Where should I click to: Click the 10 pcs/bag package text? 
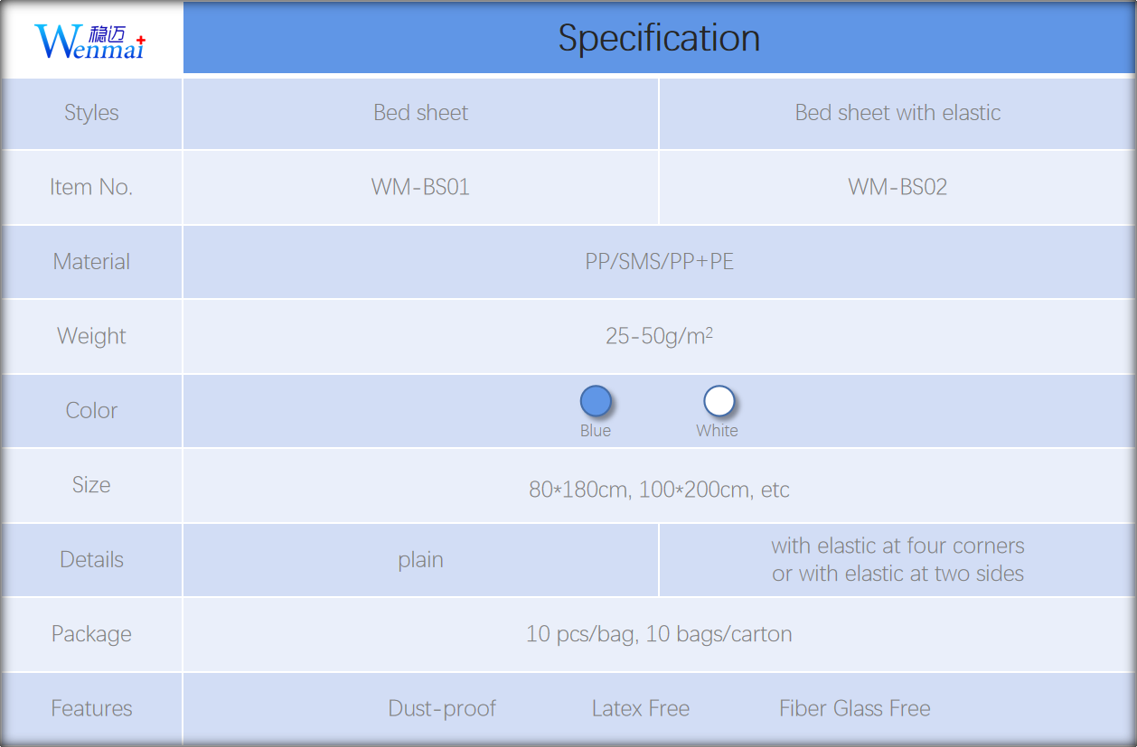[581, 634]
